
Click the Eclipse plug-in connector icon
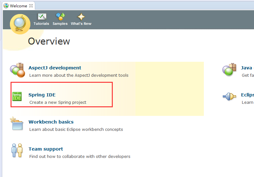[x=229, y=96]
